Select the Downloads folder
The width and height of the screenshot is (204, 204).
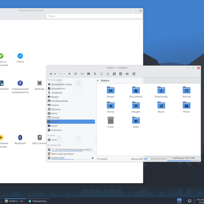click(161, 92)
